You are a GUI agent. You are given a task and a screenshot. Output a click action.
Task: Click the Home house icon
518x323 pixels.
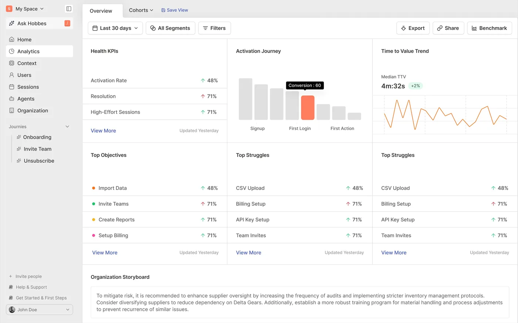[x=11, y=39]
